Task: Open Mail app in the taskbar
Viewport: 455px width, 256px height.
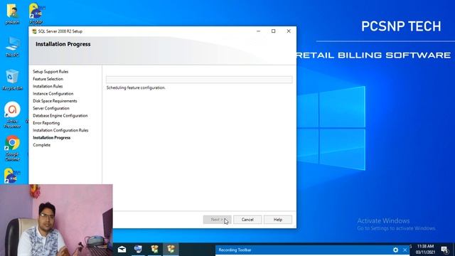Action: (122, 249)
